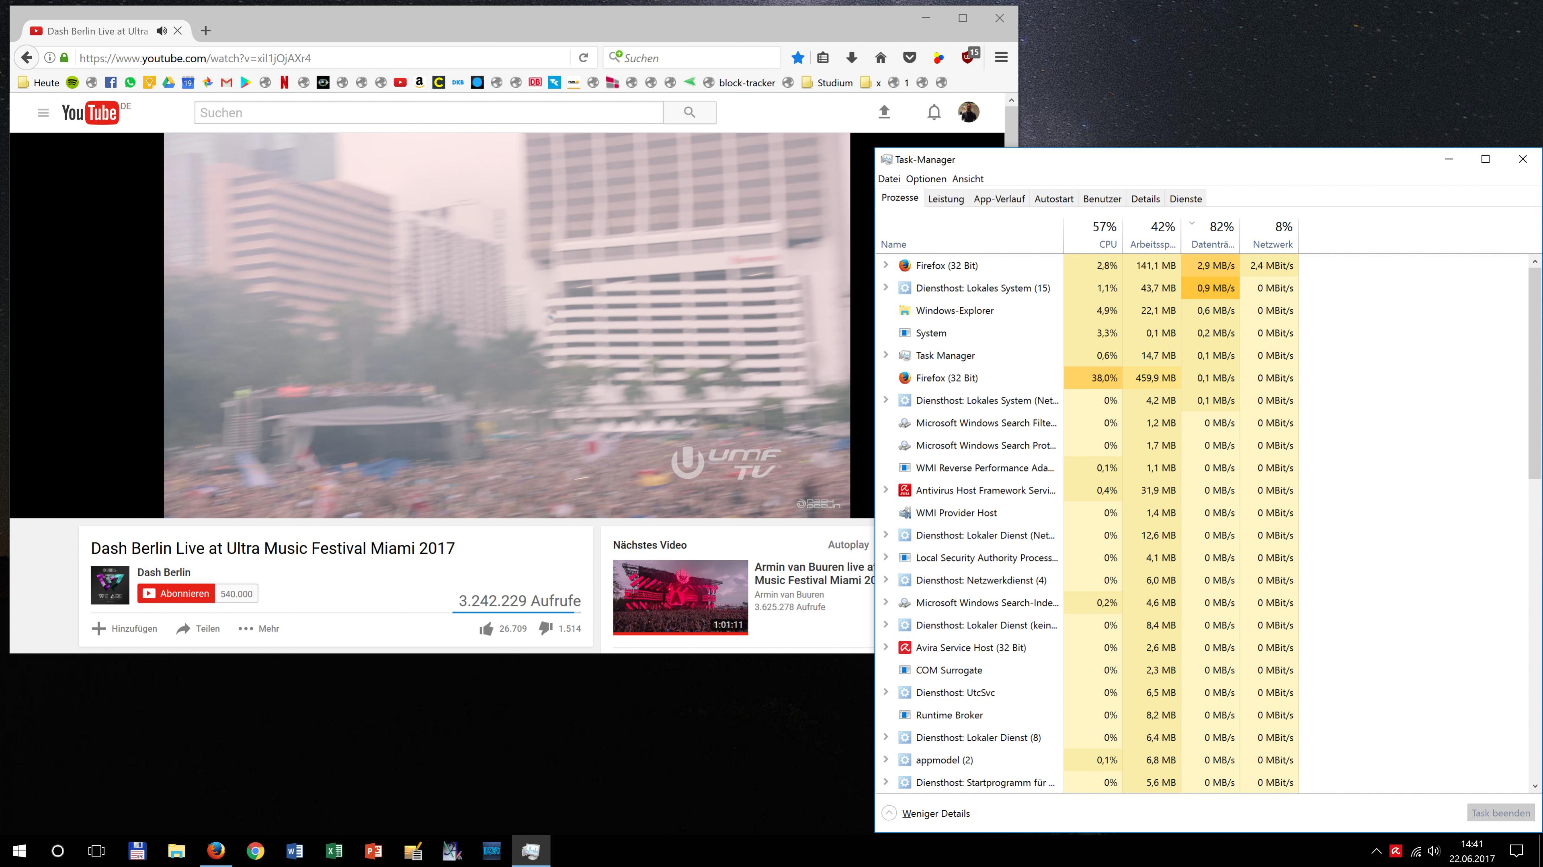The image size is (1543, 867).
Task: Subscribe with the Abonnieren button
Action: 176,594
